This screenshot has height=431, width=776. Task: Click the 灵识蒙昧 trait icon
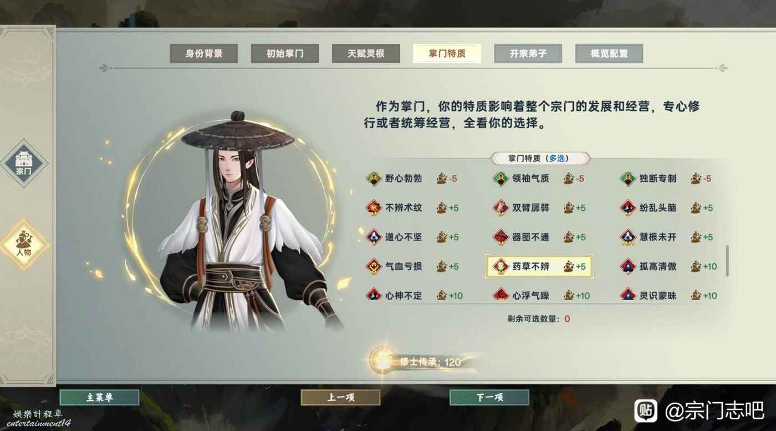tap(627, 295)
